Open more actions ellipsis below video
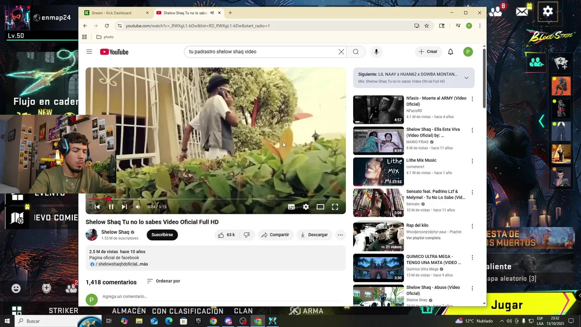 tap(340, 235)
